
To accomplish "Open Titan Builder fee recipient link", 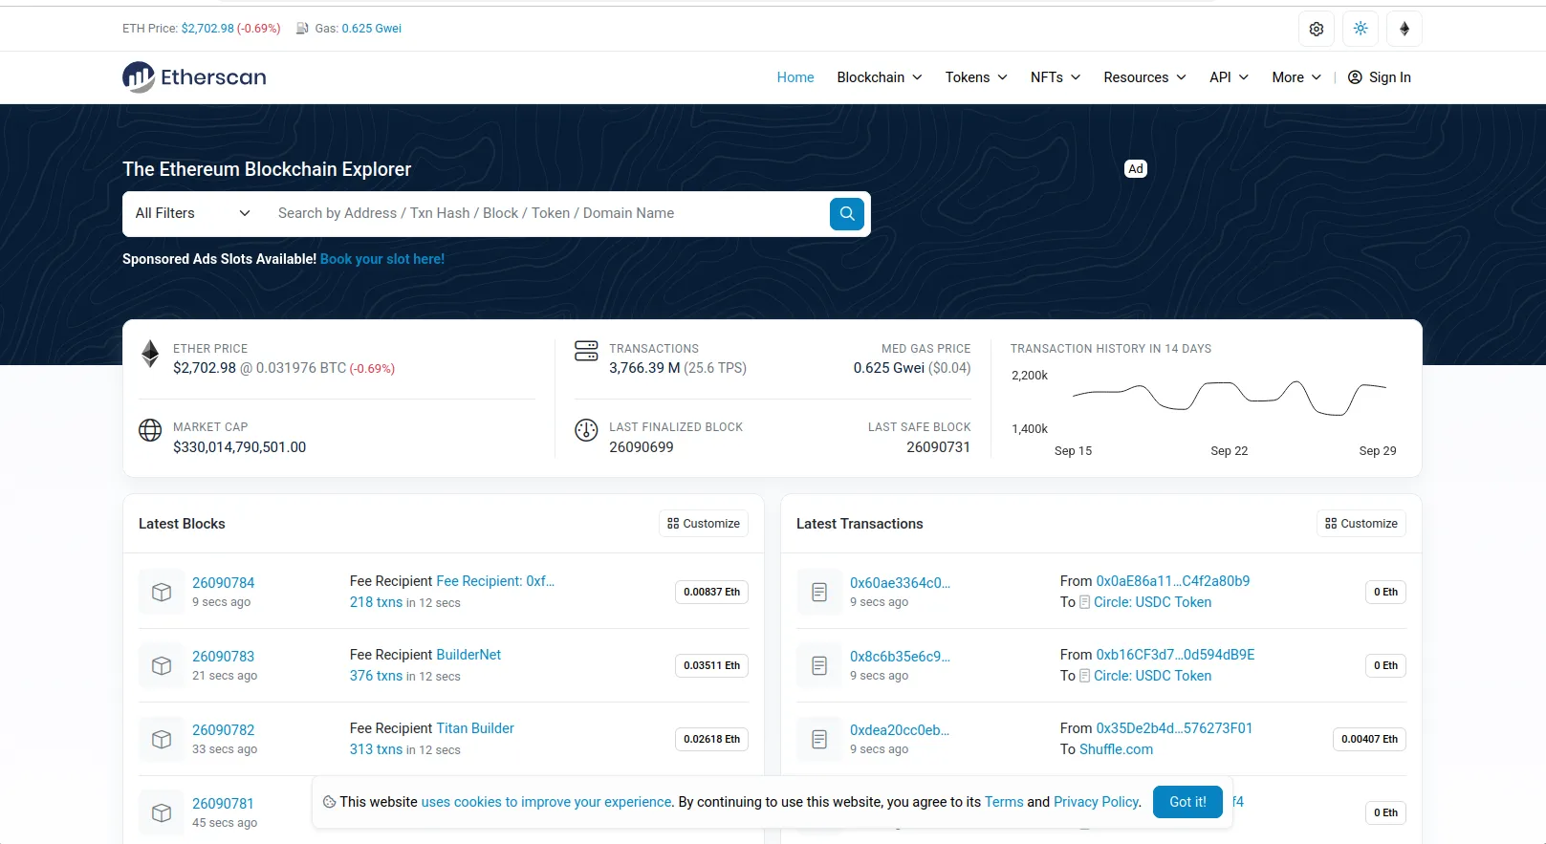I will (x=475, y=728).
